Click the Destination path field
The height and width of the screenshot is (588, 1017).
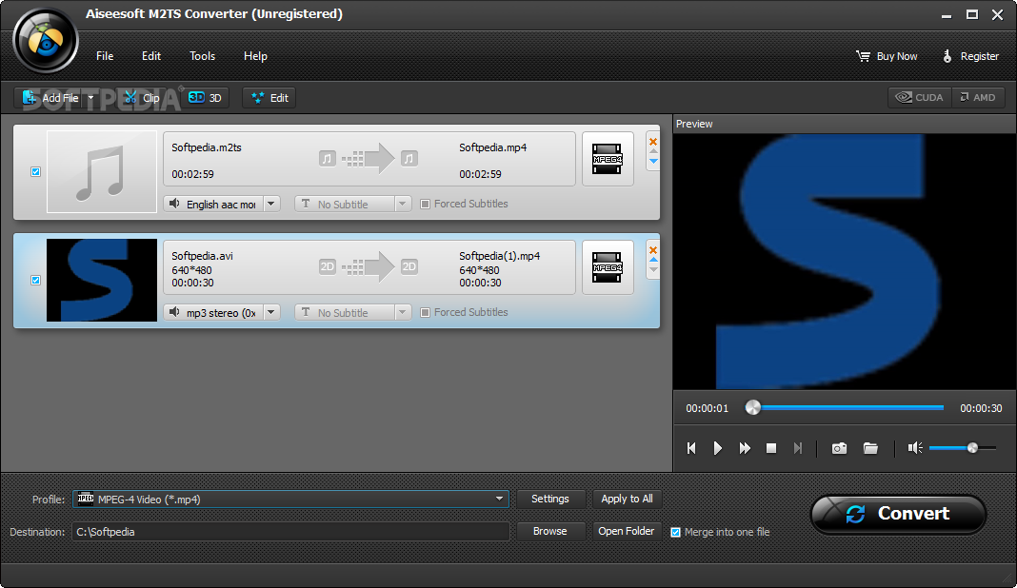tap(290, 532)
